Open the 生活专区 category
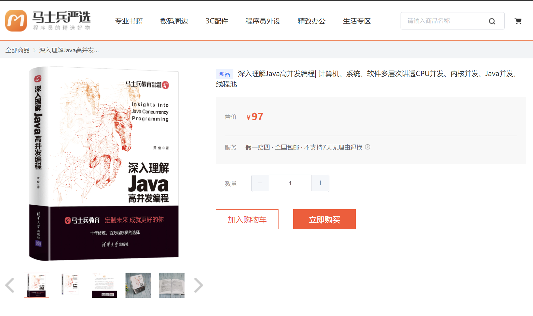This screenshot has width=533, height=316. coord(357,21)
